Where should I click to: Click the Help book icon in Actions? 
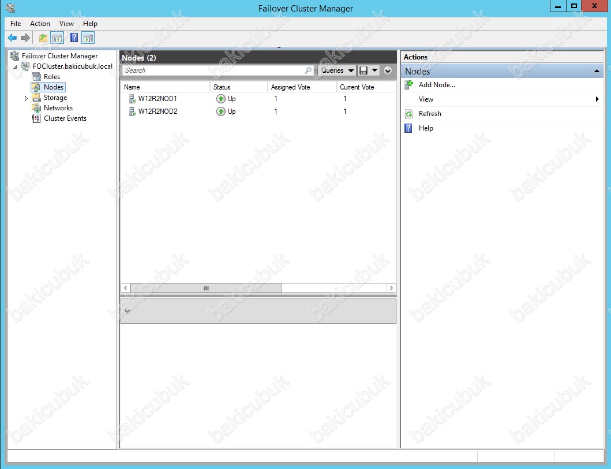coord(408,128)
